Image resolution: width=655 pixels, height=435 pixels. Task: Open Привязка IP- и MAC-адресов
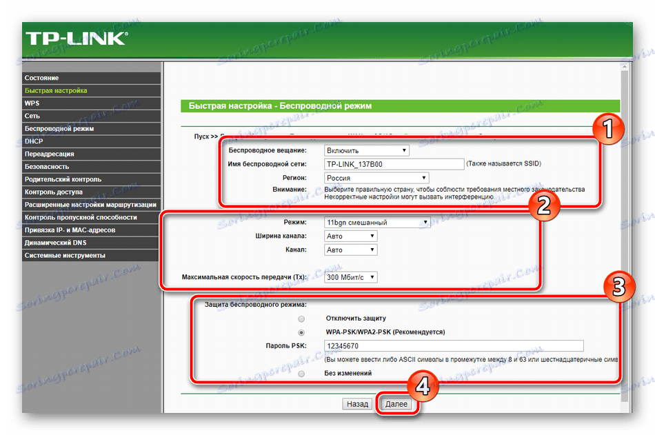[91, 230]
